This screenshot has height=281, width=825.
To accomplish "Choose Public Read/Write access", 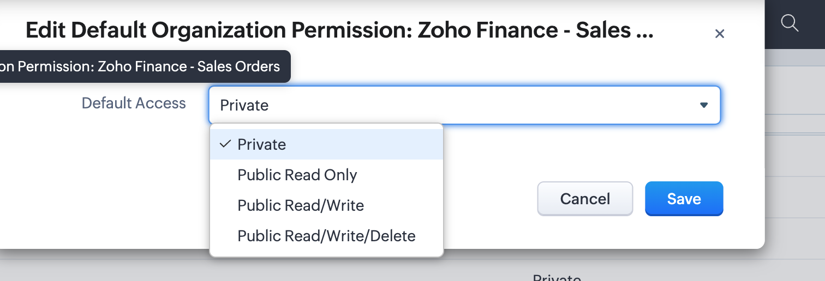I will [x=301, y=205].
